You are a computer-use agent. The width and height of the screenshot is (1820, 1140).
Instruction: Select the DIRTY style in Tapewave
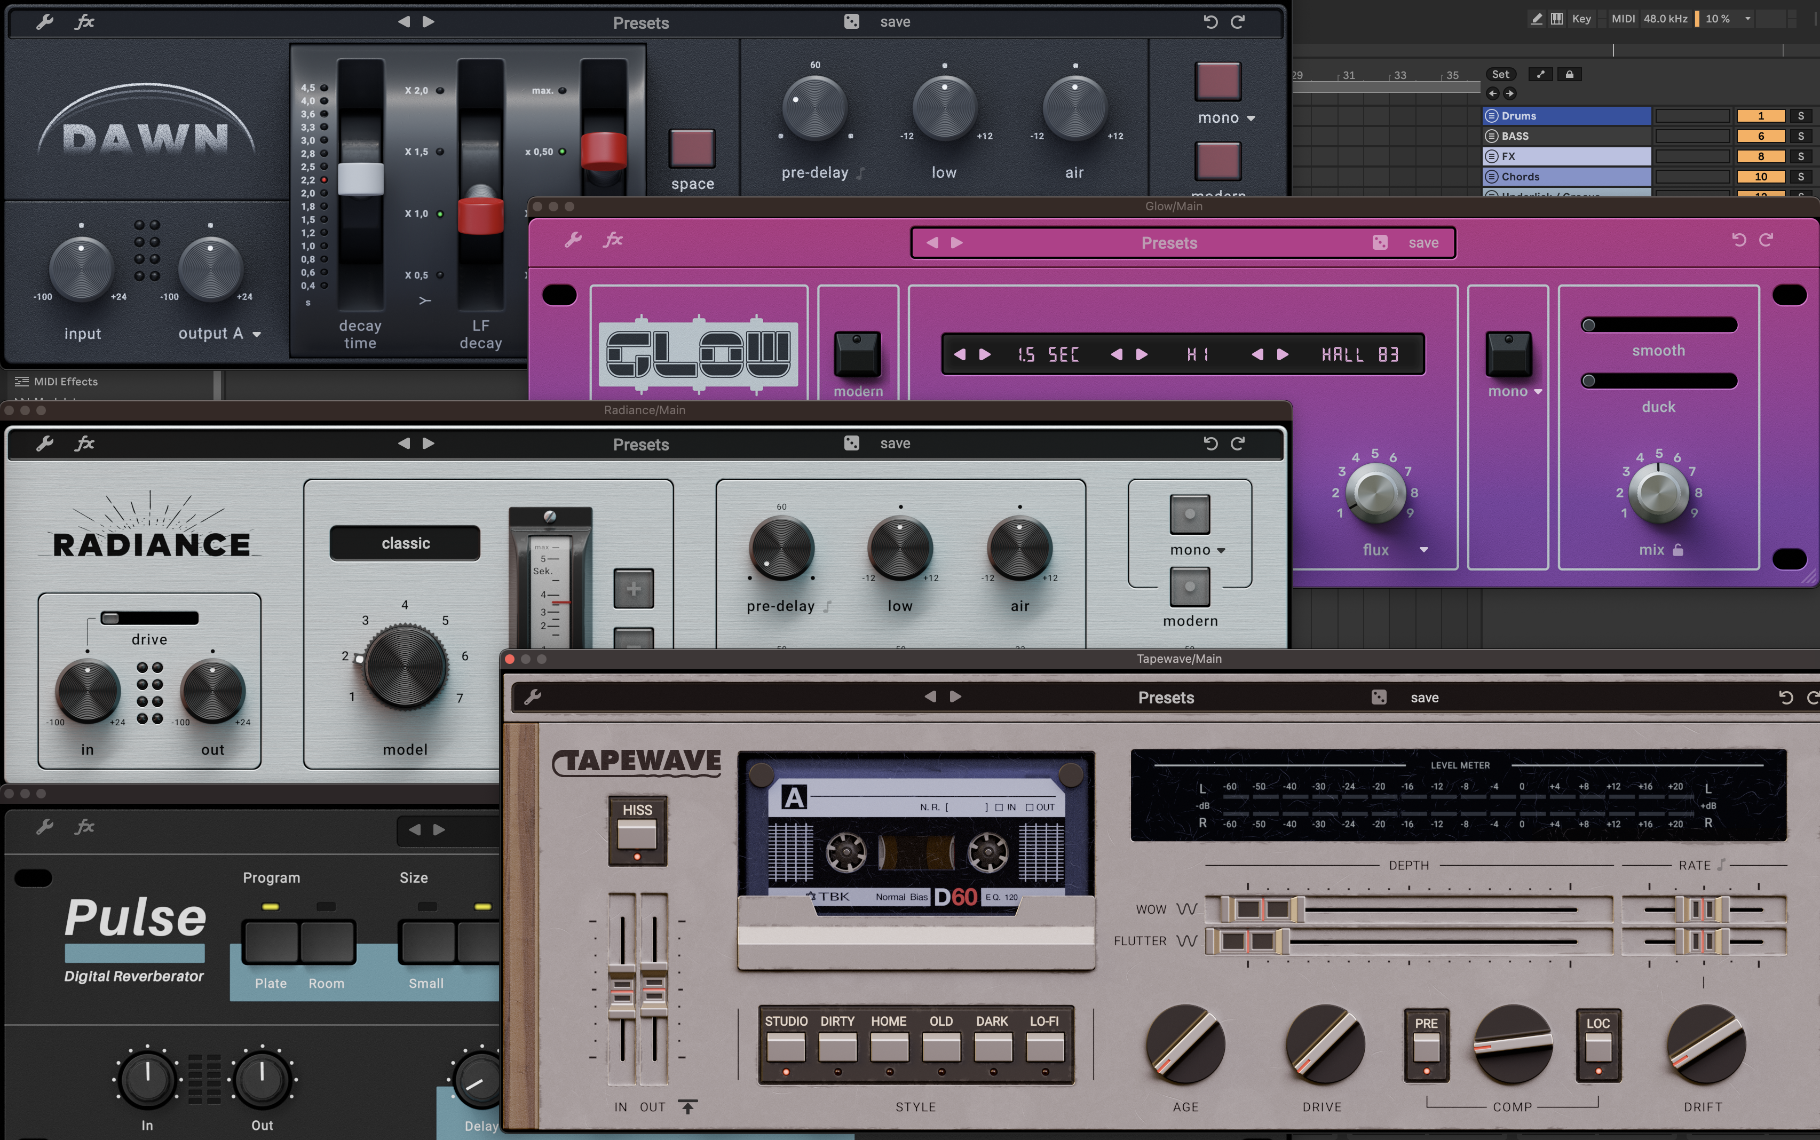pos(837,1047)
